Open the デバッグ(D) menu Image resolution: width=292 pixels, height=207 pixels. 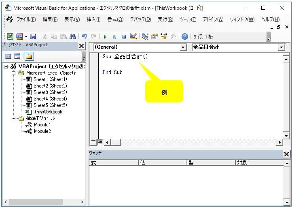coord(140,19)
